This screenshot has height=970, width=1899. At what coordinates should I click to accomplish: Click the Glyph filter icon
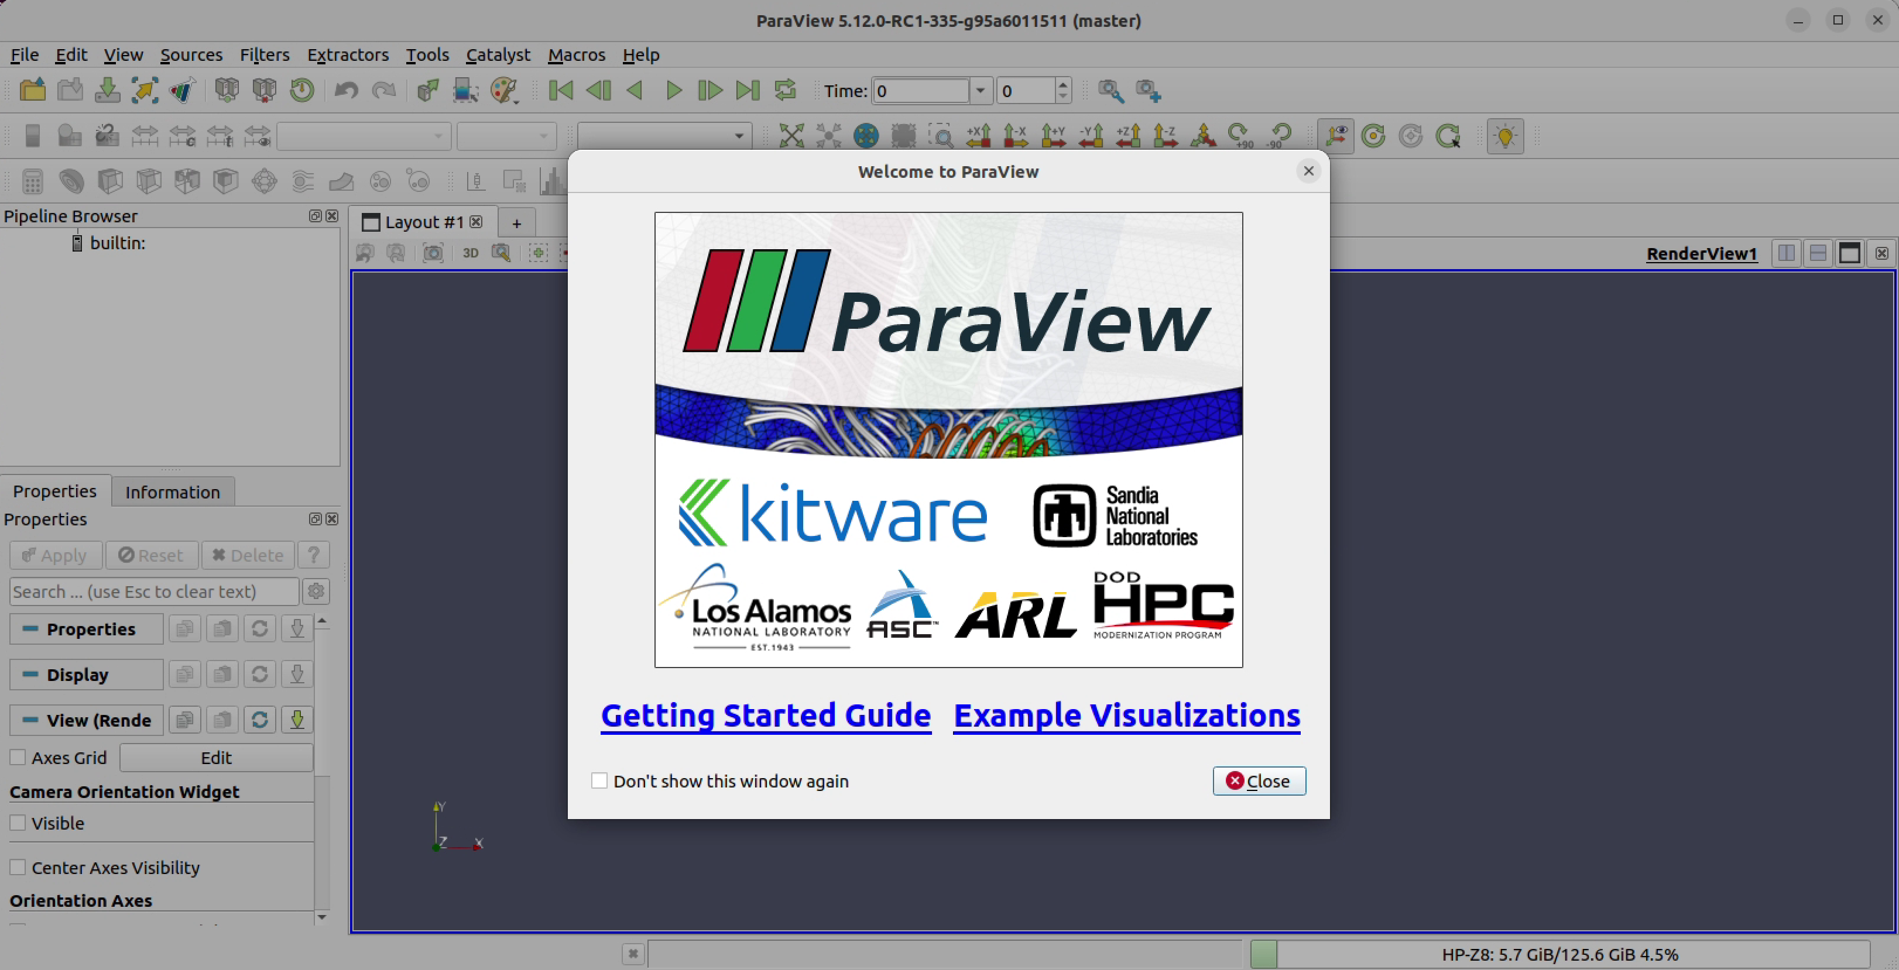click(264, 181)
